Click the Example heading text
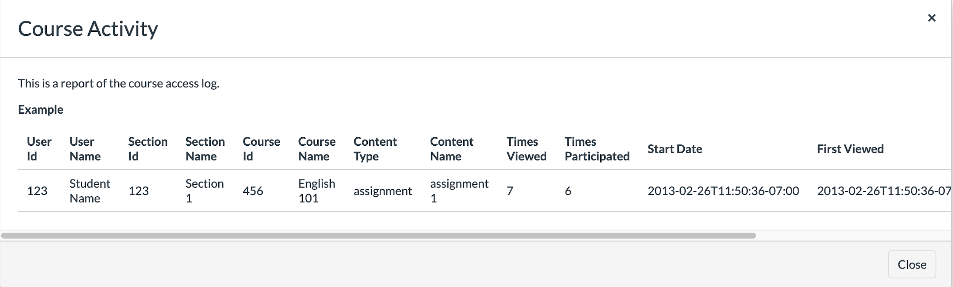Viewport: 953px width, 287px height. coord(40,109)
